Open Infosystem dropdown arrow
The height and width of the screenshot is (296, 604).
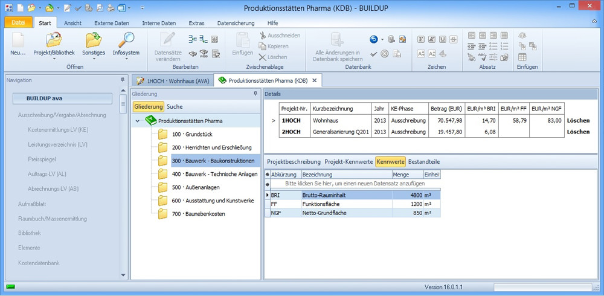click(126, 59)
